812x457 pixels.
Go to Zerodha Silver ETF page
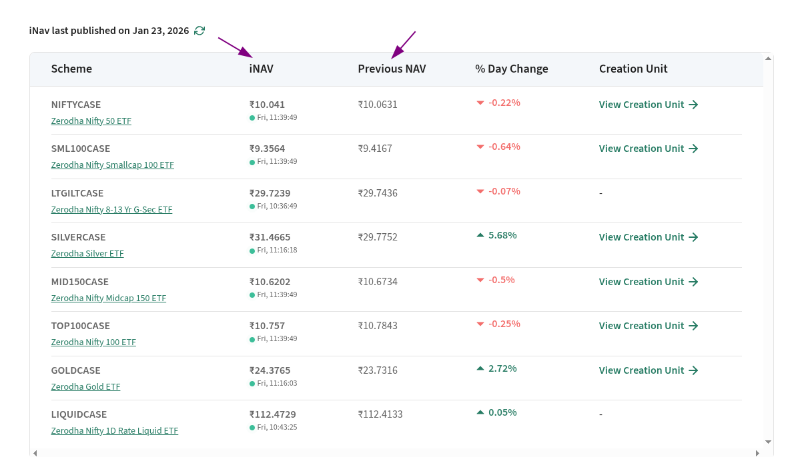pyautogui.click(x=87, y=254)
